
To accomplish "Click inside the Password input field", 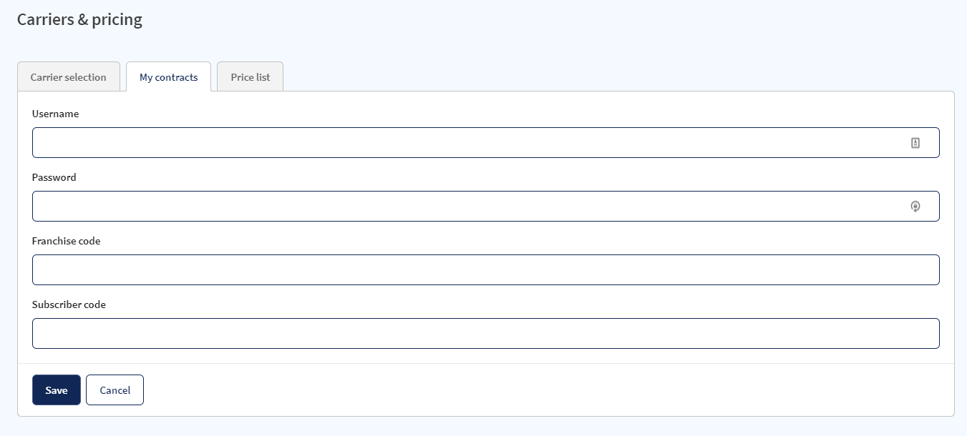I will tap(485, 207).
